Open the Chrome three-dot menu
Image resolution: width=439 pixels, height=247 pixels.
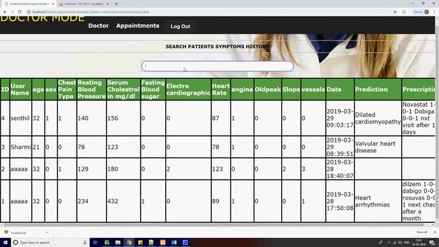click(x=434, y=12)
